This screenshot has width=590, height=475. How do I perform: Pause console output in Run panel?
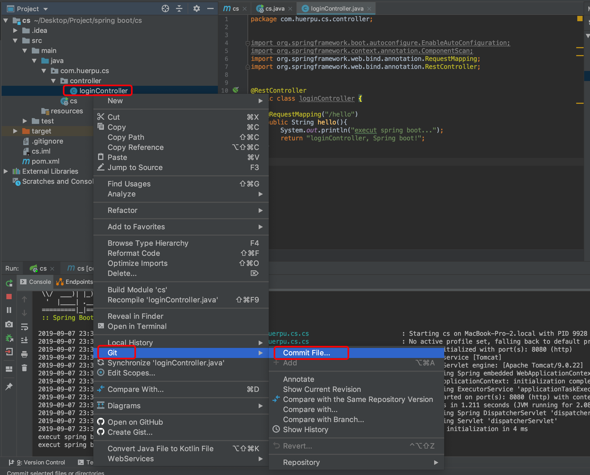pos(9,310)
